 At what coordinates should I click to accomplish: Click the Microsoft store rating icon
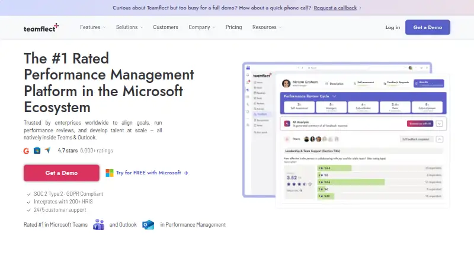[37, 151]
